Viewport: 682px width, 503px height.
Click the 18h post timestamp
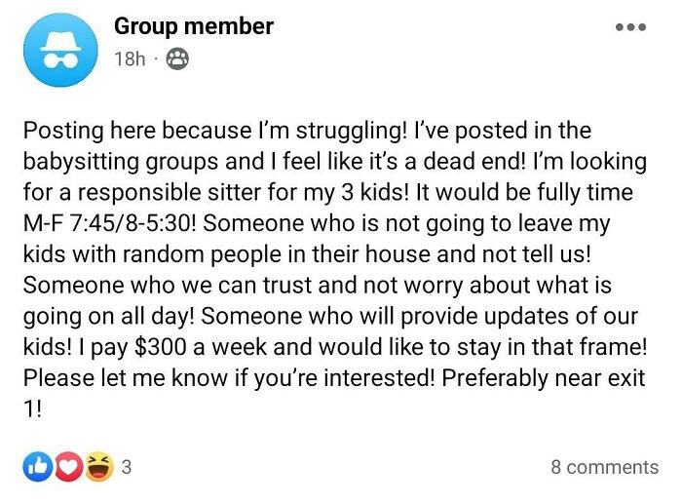[x=130, y=59]
